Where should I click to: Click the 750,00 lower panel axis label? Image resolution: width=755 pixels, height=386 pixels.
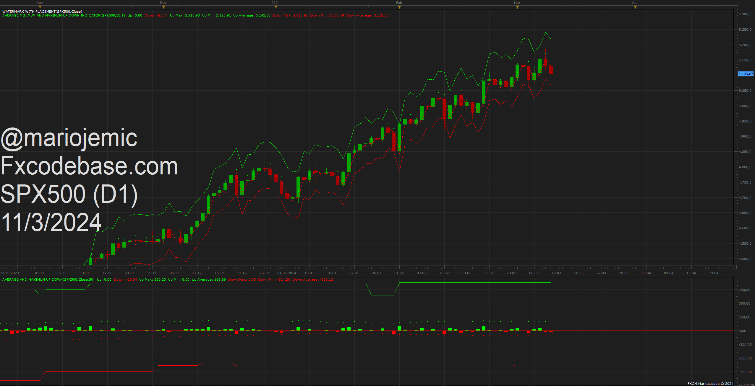coord(744,290)
